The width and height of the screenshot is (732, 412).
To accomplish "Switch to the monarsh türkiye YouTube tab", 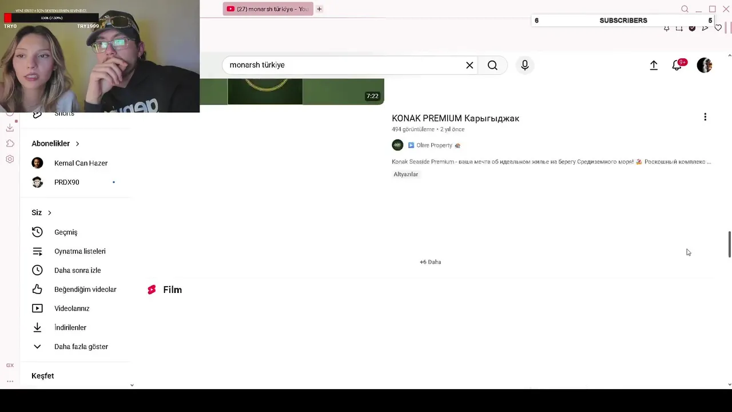I will [x=268, y=9].
